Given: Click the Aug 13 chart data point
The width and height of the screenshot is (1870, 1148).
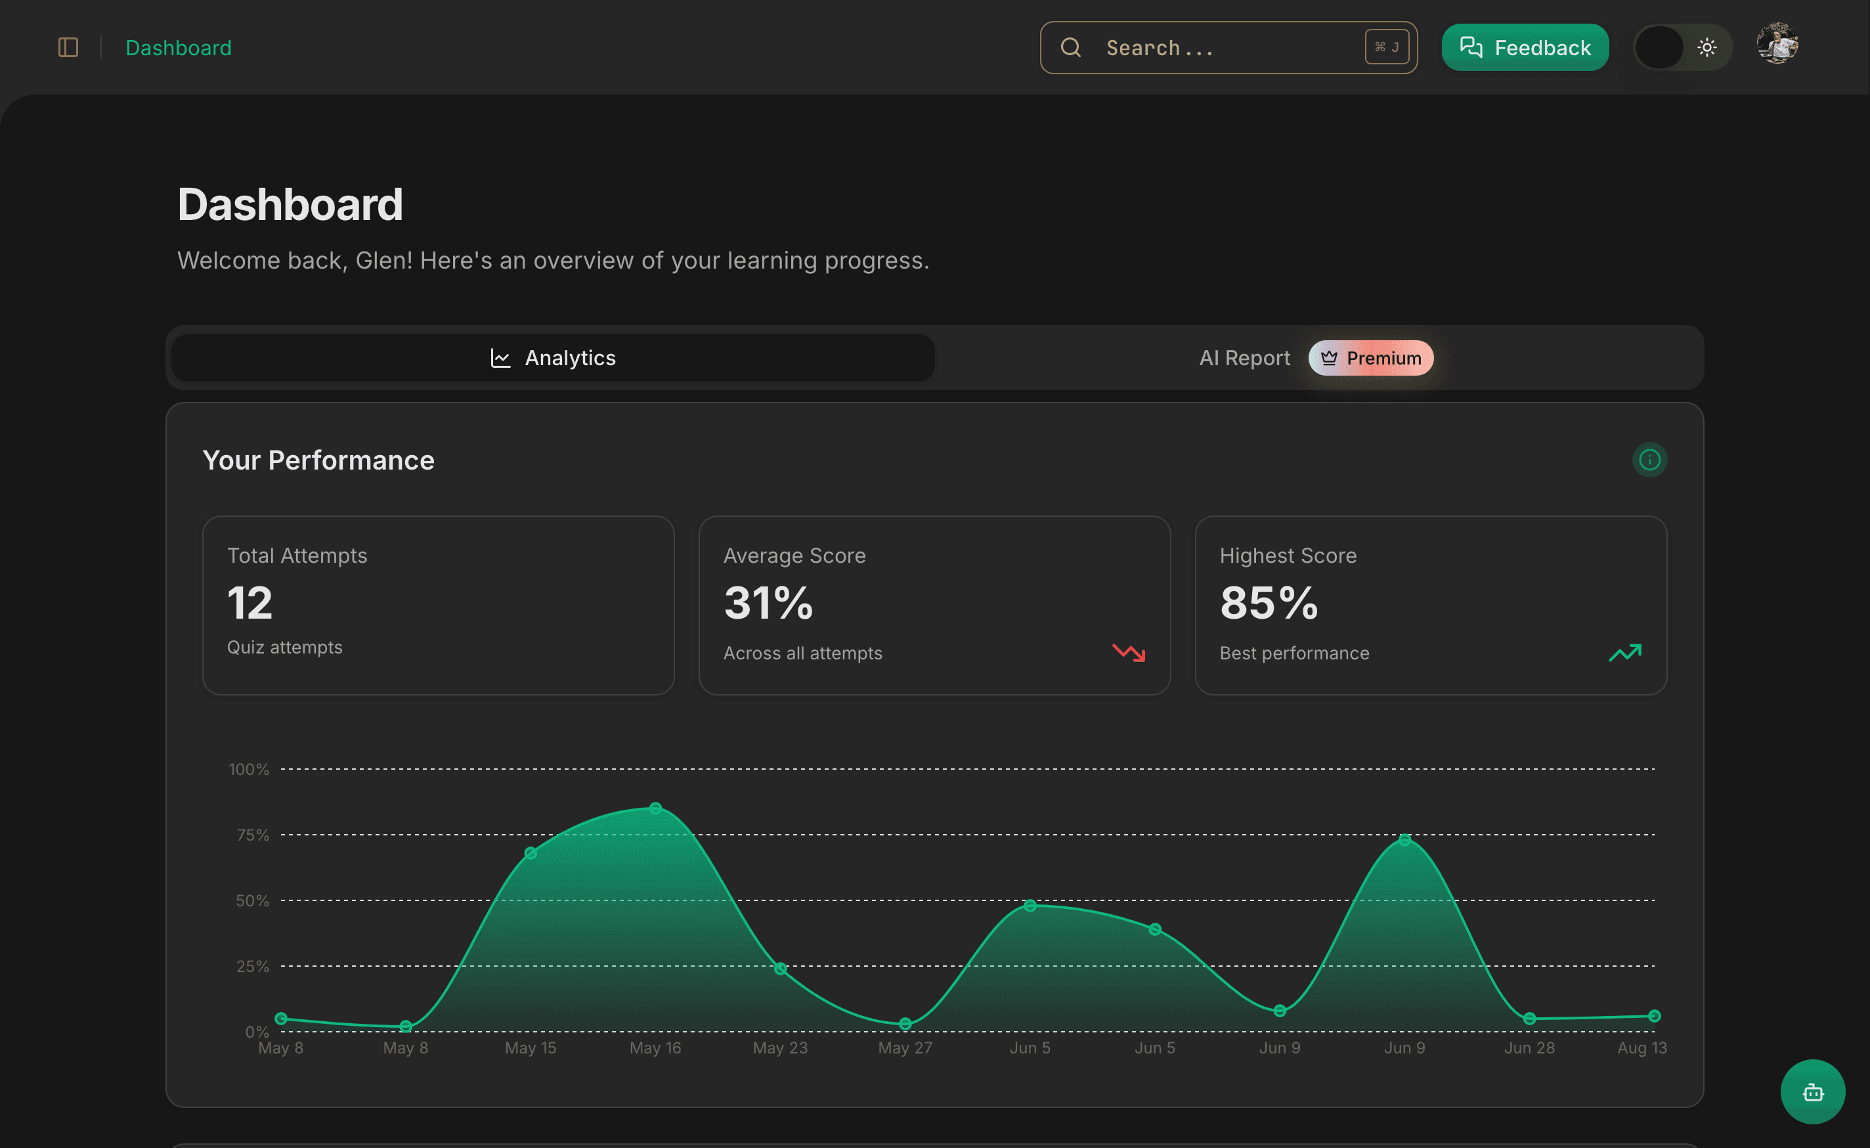Looking at the screenshot, I should (x=1655, y=1016).
